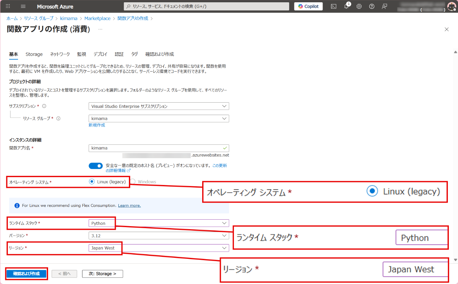Image resolution: width=458 pixels, height=284 pixels.
Task: Switch to the デプロイ tab
Action: point(100,54)
